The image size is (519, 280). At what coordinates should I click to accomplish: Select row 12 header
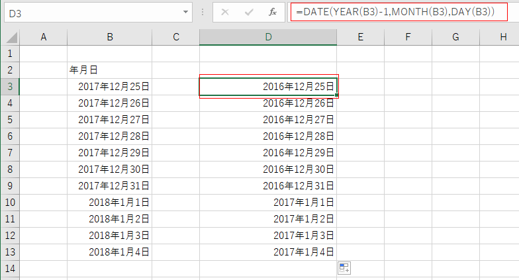coord(10,236)
